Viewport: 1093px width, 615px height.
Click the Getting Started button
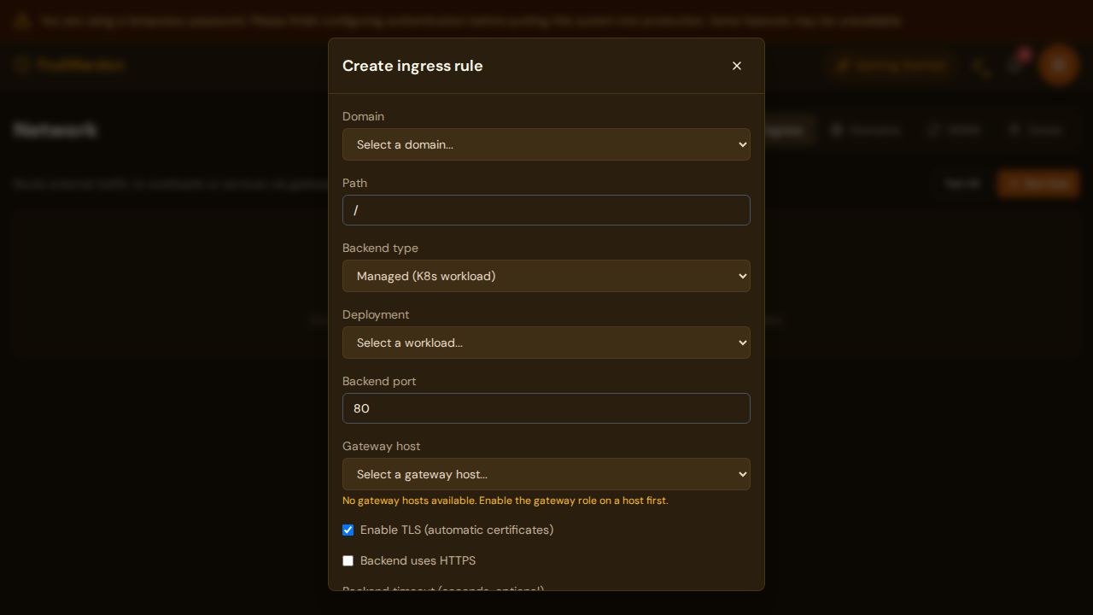tap(891, 65)
